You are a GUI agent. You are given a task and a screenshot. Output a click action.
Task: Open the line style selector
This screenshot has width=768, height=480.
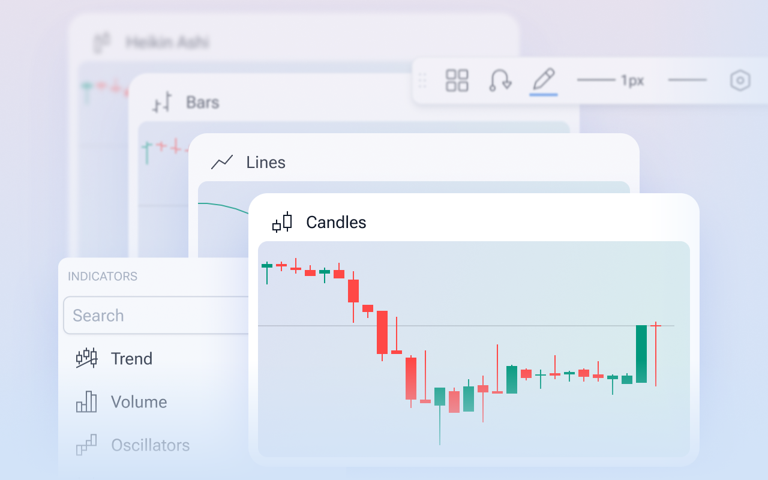pos(687,80)
